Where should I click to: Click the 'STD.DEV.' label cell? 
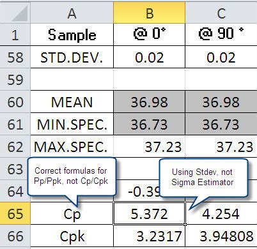click(x=72, y=57)
